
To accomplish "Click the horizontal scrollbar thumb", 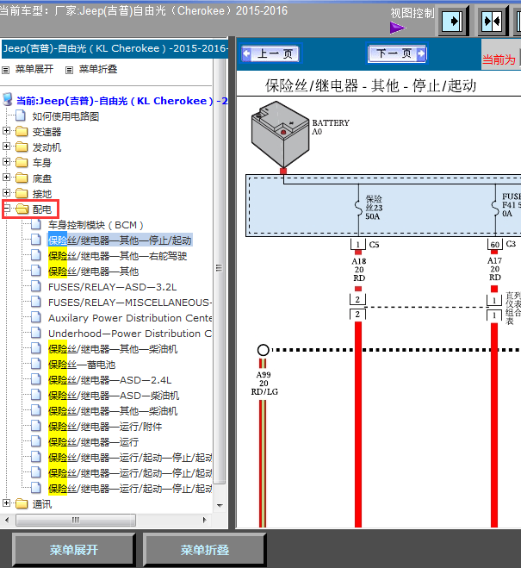I will pos(76,521).
